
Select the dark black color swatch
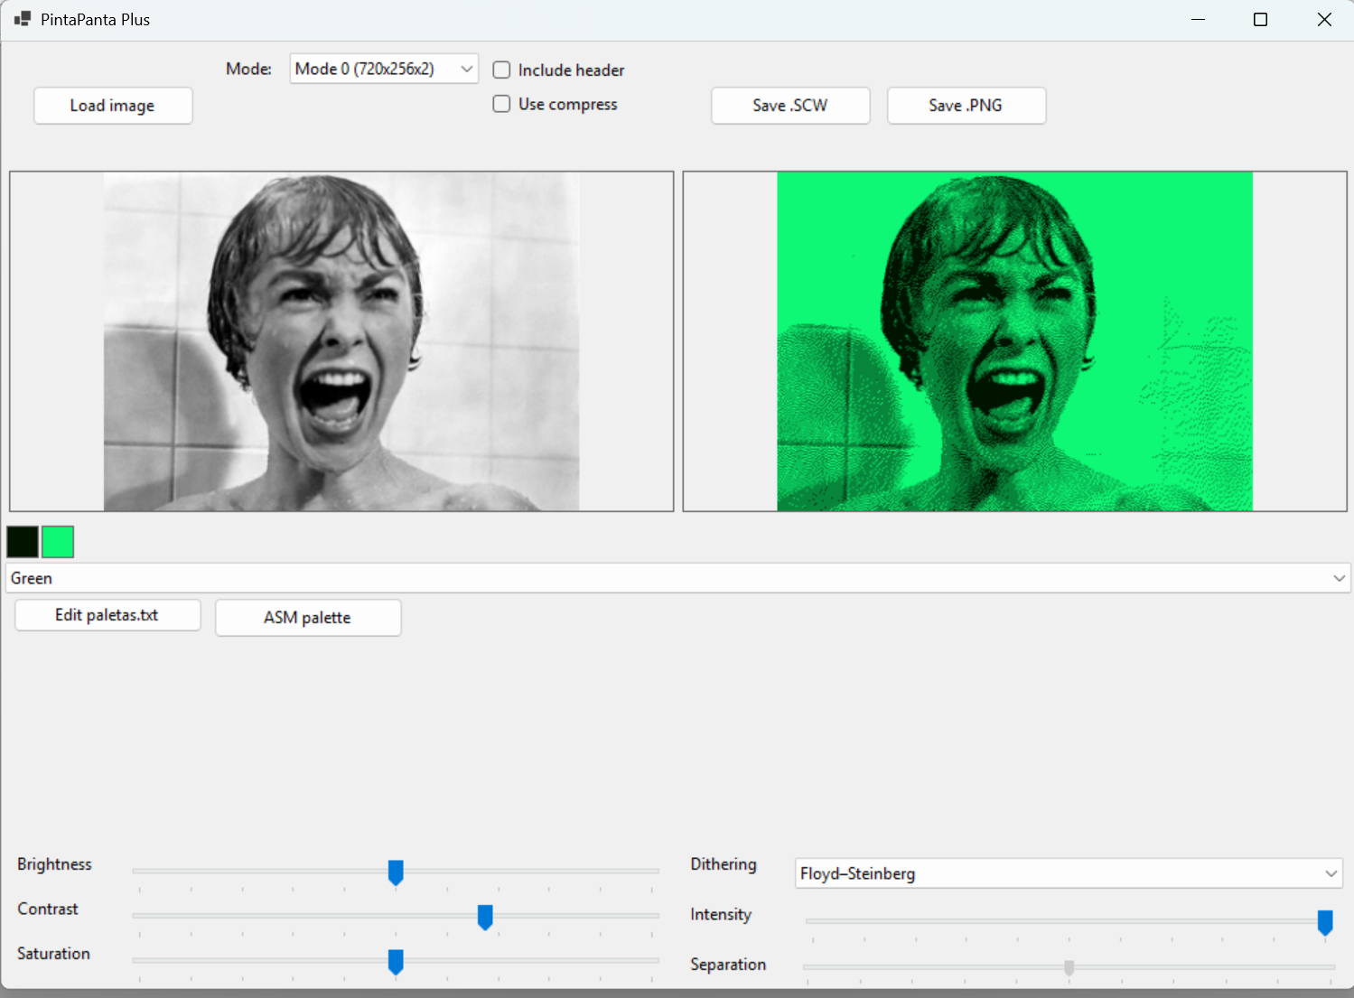(23, 542)
